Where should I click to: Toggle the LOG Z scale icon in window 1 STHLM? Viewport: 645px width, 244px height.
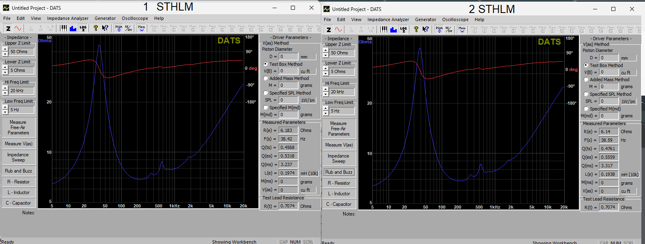click(x=83, y=28)
